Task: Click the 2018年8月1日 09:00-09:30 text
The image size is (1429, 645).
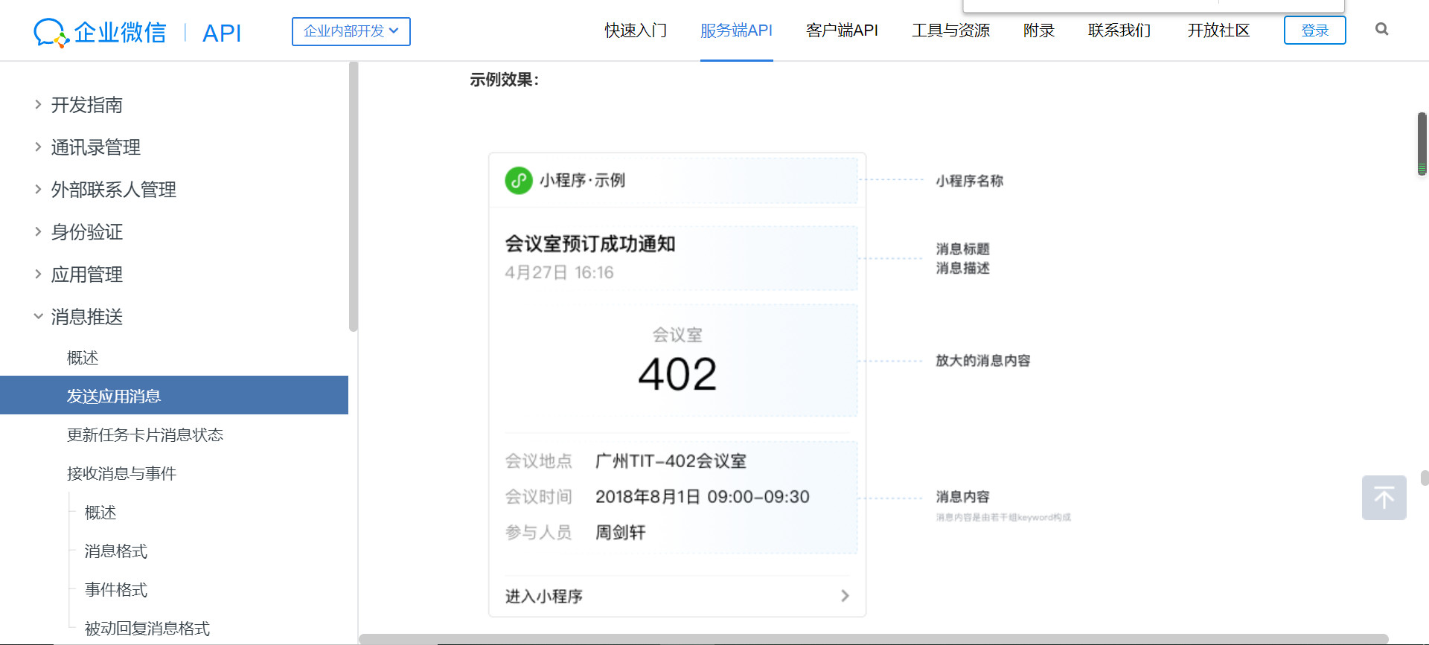Action: [x=703, y=497]
